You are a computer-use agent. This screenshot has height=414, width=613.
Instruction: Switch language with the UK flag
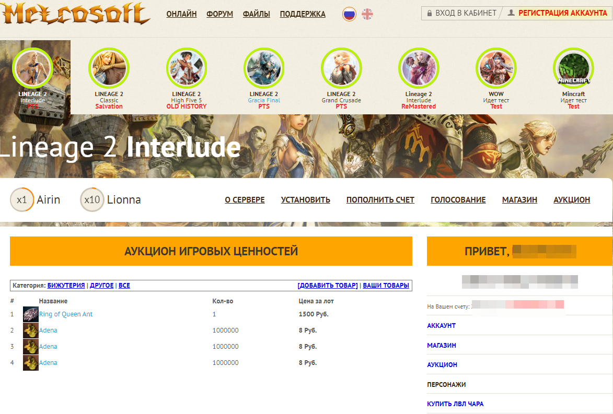(x=367, y=14)
